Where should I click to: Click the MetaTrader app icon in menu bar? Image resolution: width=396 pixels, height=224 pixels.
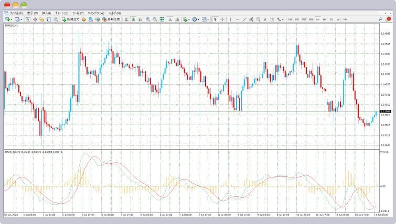click(6, 13)
